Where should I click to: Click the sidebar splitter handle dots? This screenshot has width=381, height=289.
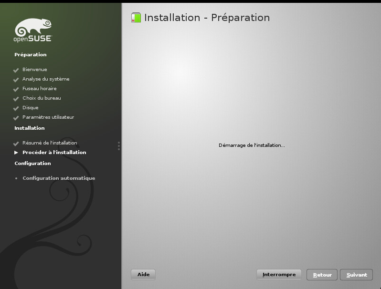click(x=119, y=146)
